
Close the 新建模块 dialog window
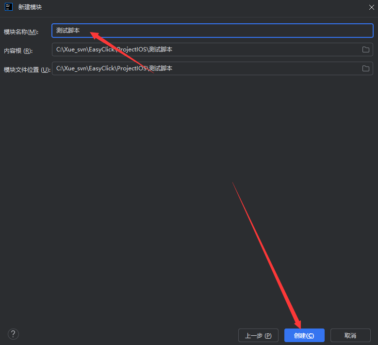(371, 8)
